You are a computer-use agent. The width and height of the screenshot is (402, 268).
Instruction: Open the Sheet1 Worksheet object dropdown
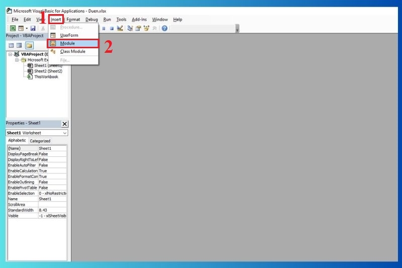click(x=65, y=133)
